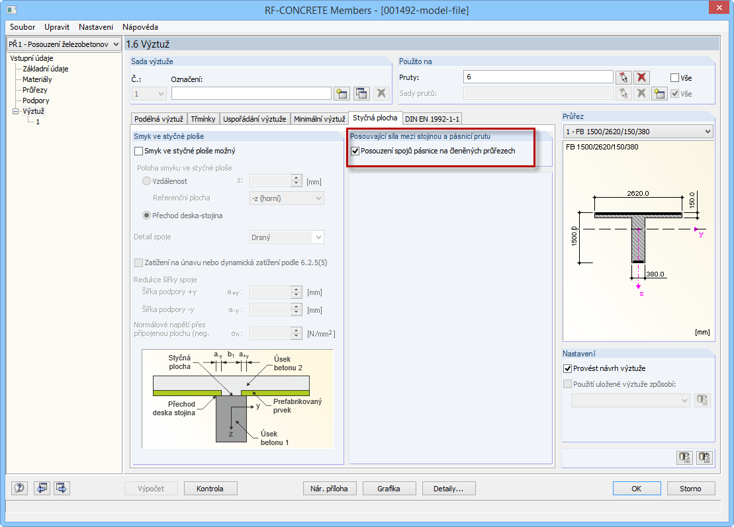Select Materiály in tree
734x527 pixels.
pos(37,79)
